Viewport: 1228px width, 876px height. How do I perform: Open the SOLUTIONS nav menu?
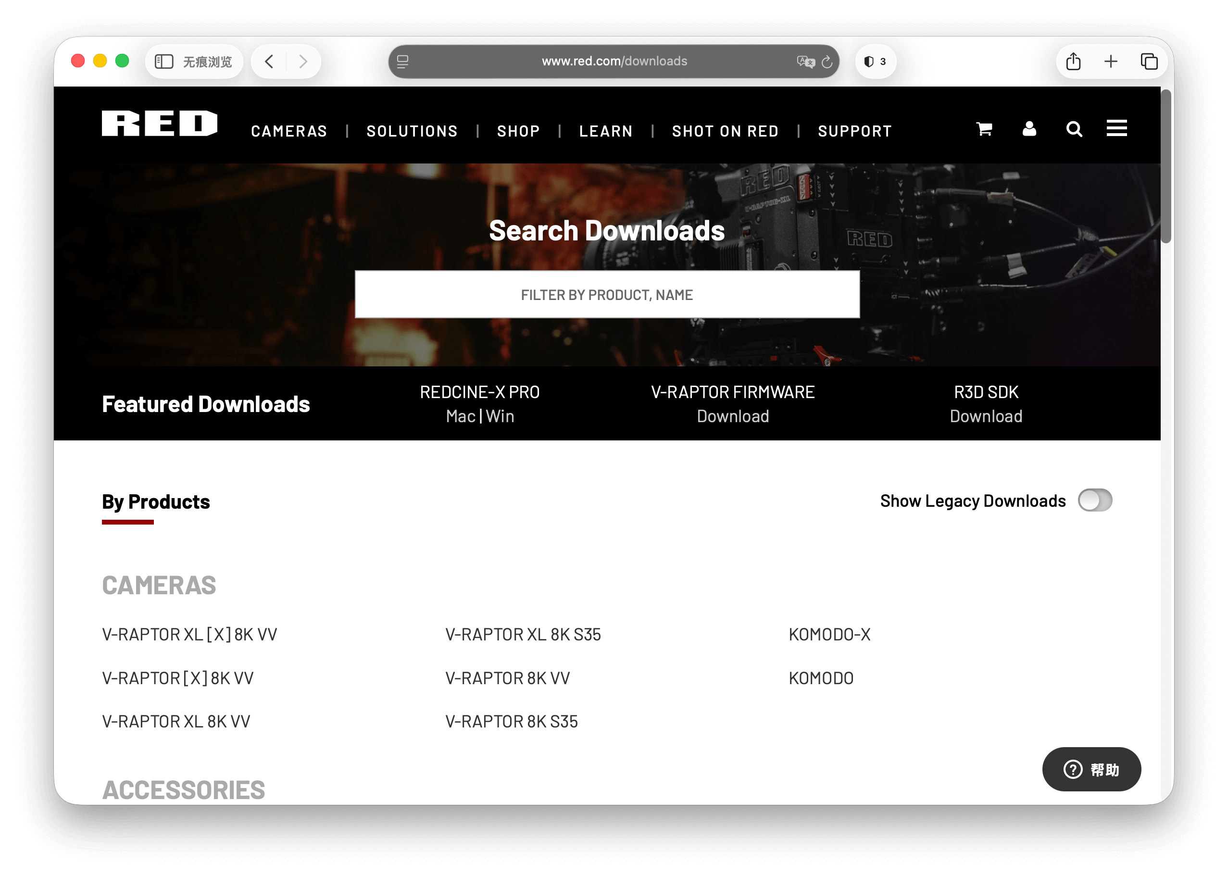pos(412,131)
